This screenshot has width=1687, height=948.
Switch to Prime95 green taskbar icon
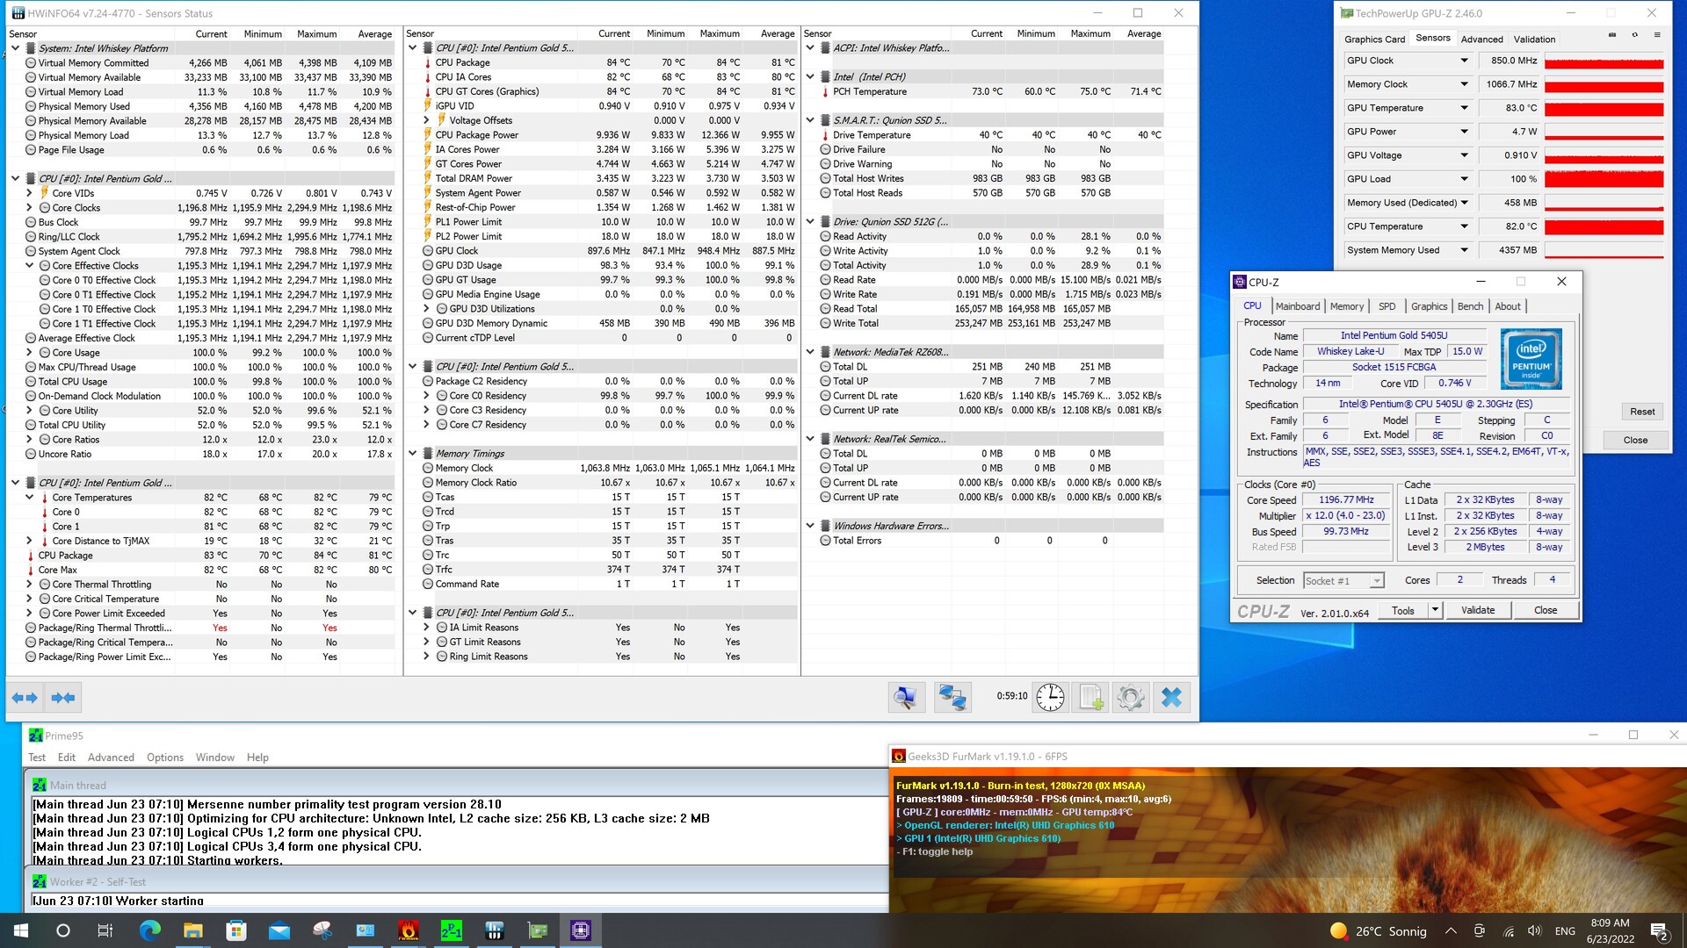click(452, 930)
